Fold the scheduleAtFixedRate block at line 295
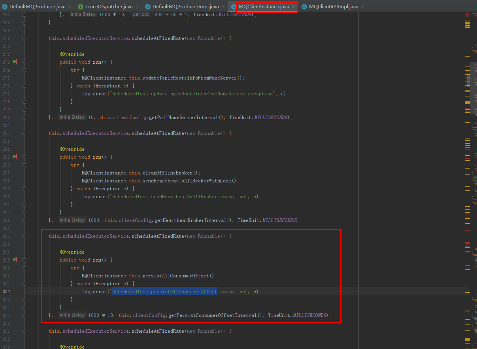Screen dimensions: 477x349 pyautogui.click(x=25, y=236)
